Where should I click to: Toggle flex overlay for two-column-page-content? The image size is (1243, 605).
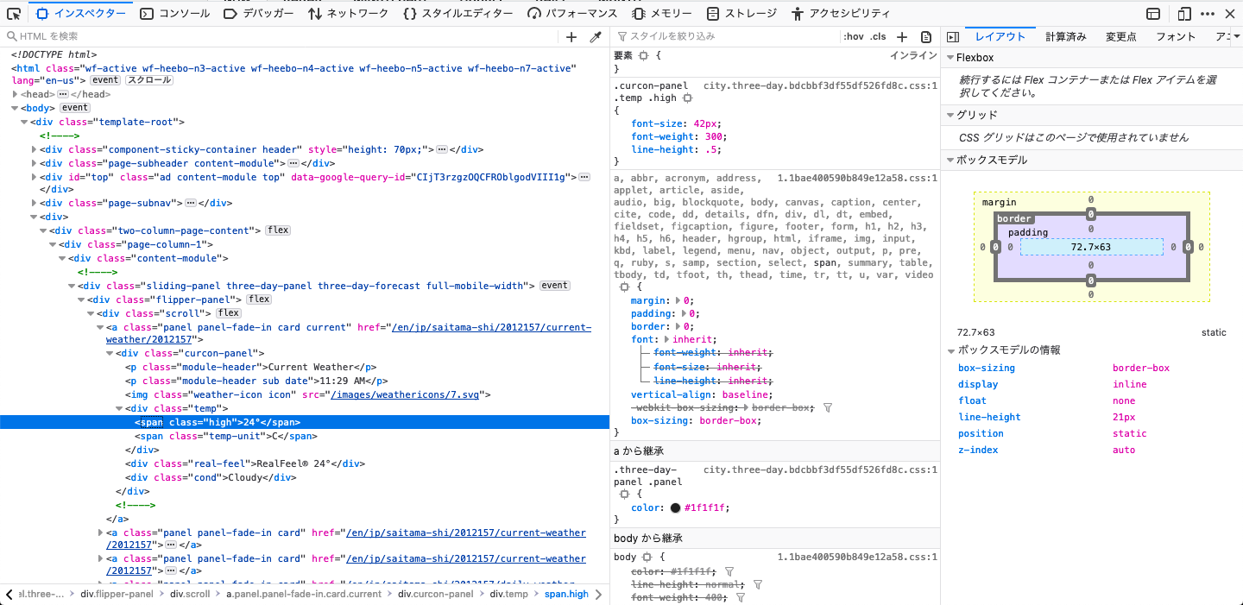(278, 230)
